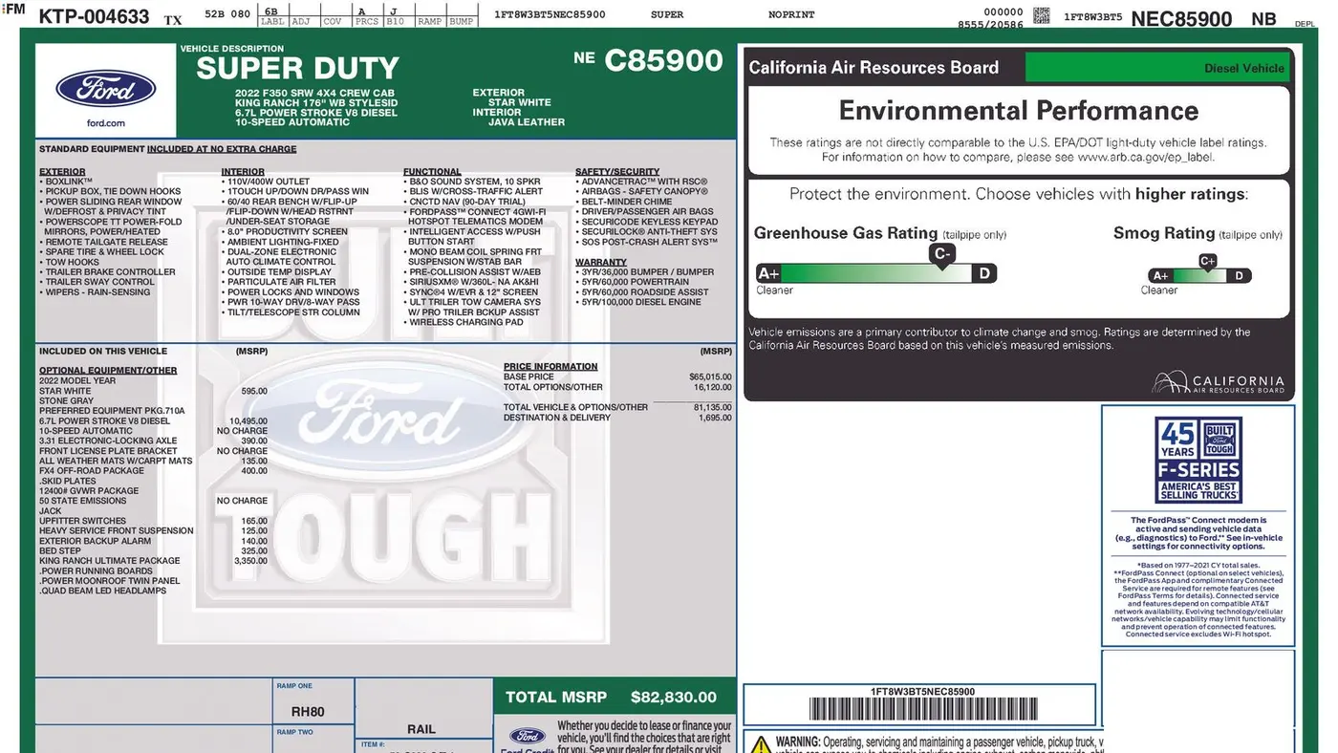Click the Ford oval logo above ford.com
This screenshot has width=1338, height=753.
click(x=105, y=89)
